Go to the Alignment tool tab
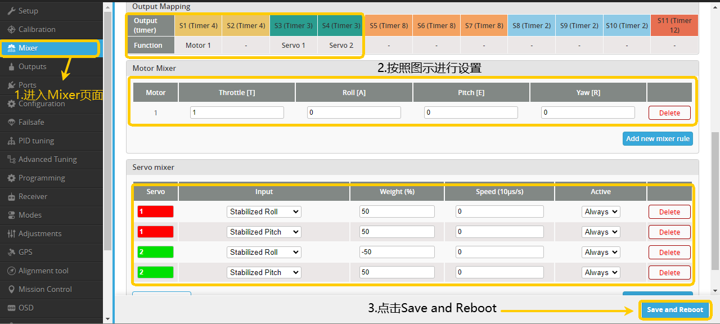720x324 pixels. 51,271
